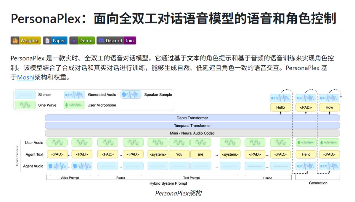Click the Hugging Face icon on Weights badge
Image resolution: width=355 pixels, height=202 pixels.
15,41
